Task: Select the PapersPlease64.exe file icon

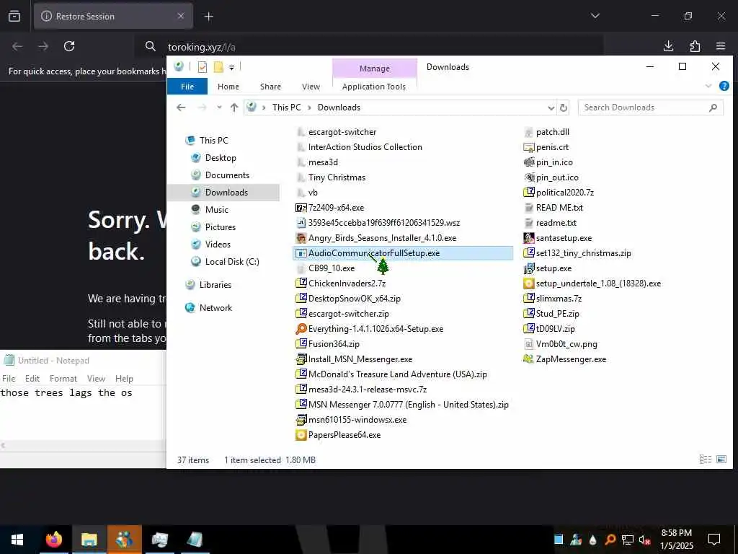Action: click(301, 435)
